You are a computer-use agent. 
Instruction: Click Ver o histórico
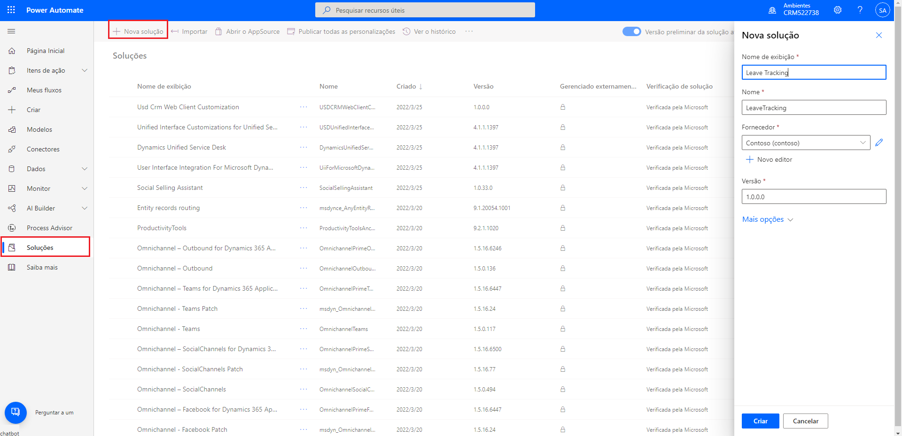click(429, 31)
